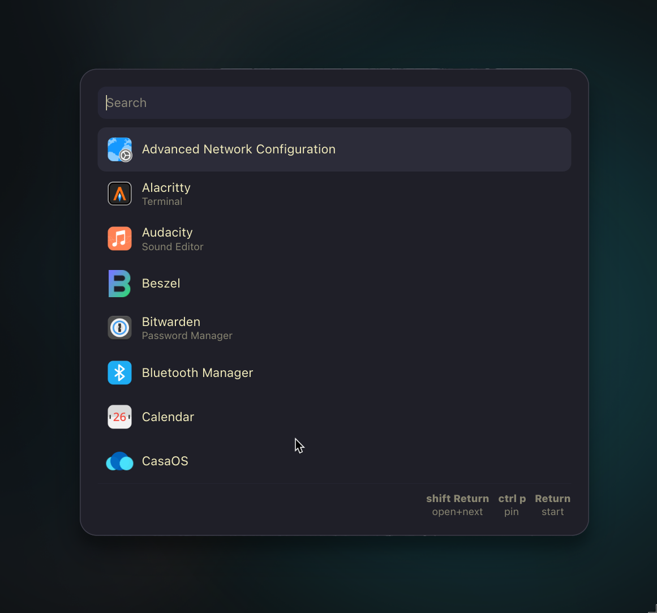
Task: Launch Alacritty by clicking its name
Action: (166, 188)
